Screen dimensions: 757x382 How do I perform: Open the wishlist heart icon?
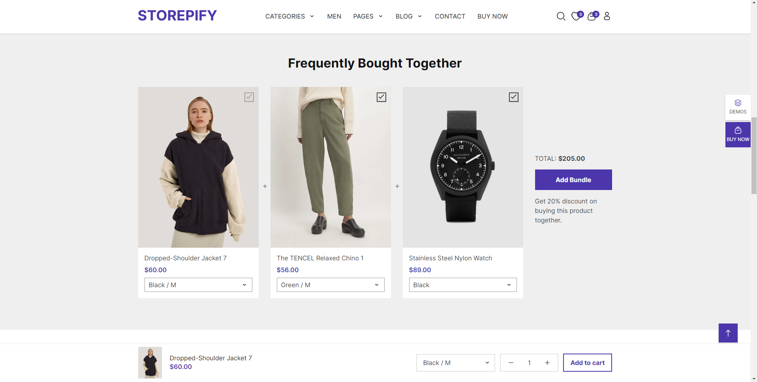tap(576, 16)
